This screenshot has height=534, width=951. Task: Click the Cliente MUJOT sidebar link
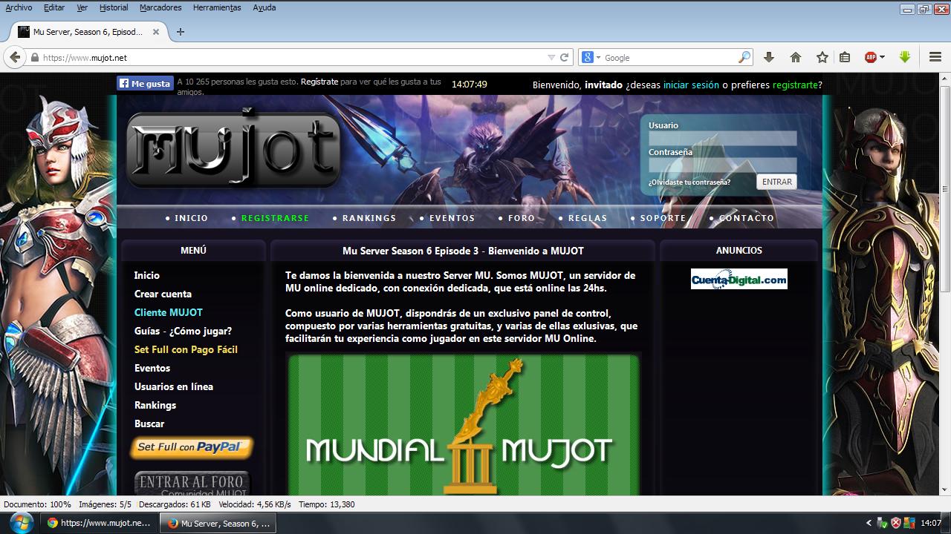tap(169, 312)
